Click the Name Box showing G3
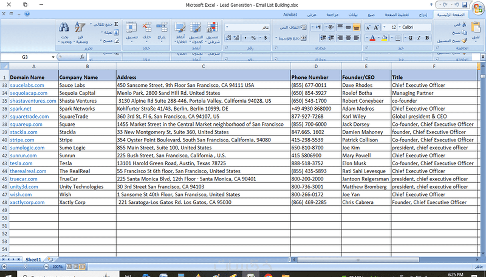Image resolution: width=486 pixels, height=277 pixels. [25, 57]
